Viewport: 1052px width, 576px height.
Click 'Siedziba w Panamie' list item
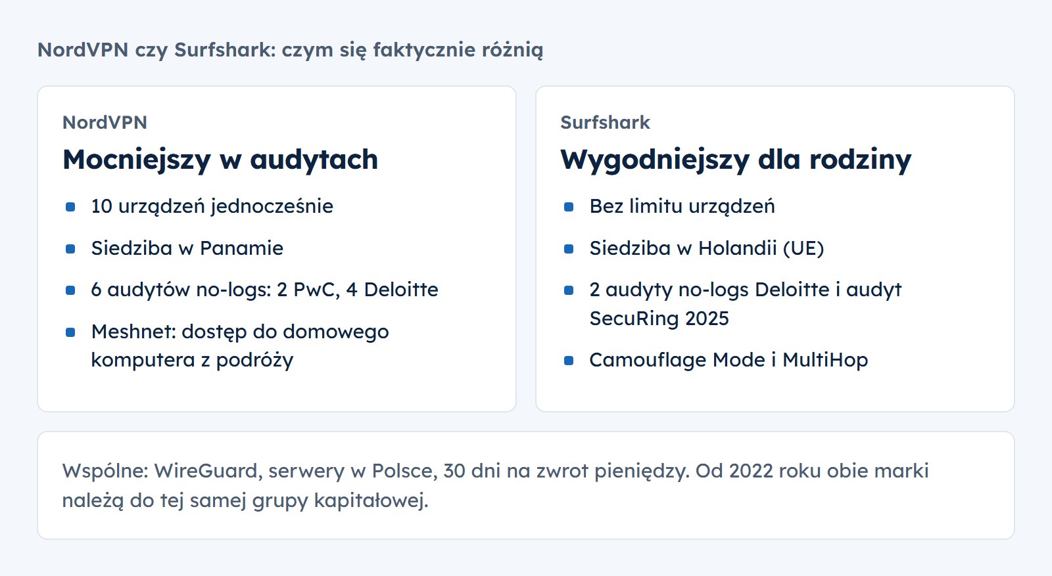point(187,248)
